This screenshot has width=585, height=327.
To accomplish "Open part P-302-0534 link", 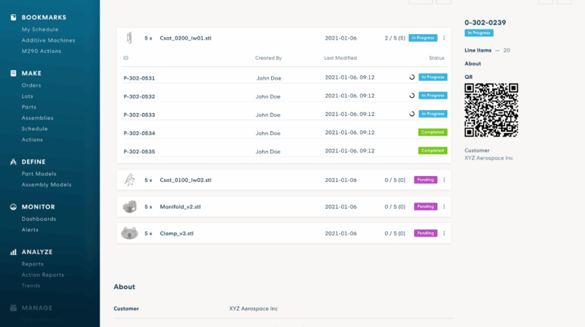I will [x=139, y=134].
